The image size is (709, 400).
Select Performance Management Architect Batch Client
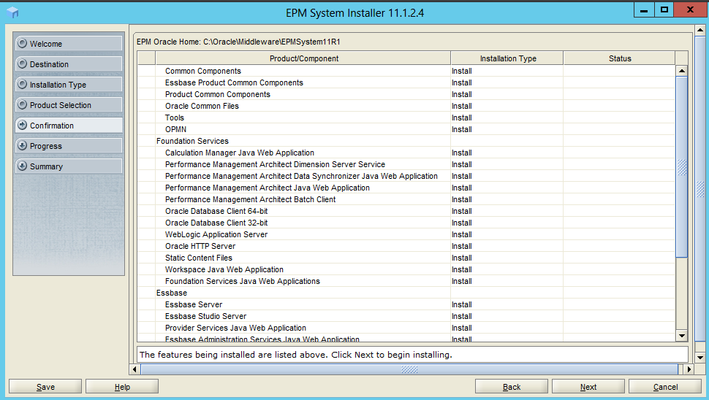tap(406, 199)
